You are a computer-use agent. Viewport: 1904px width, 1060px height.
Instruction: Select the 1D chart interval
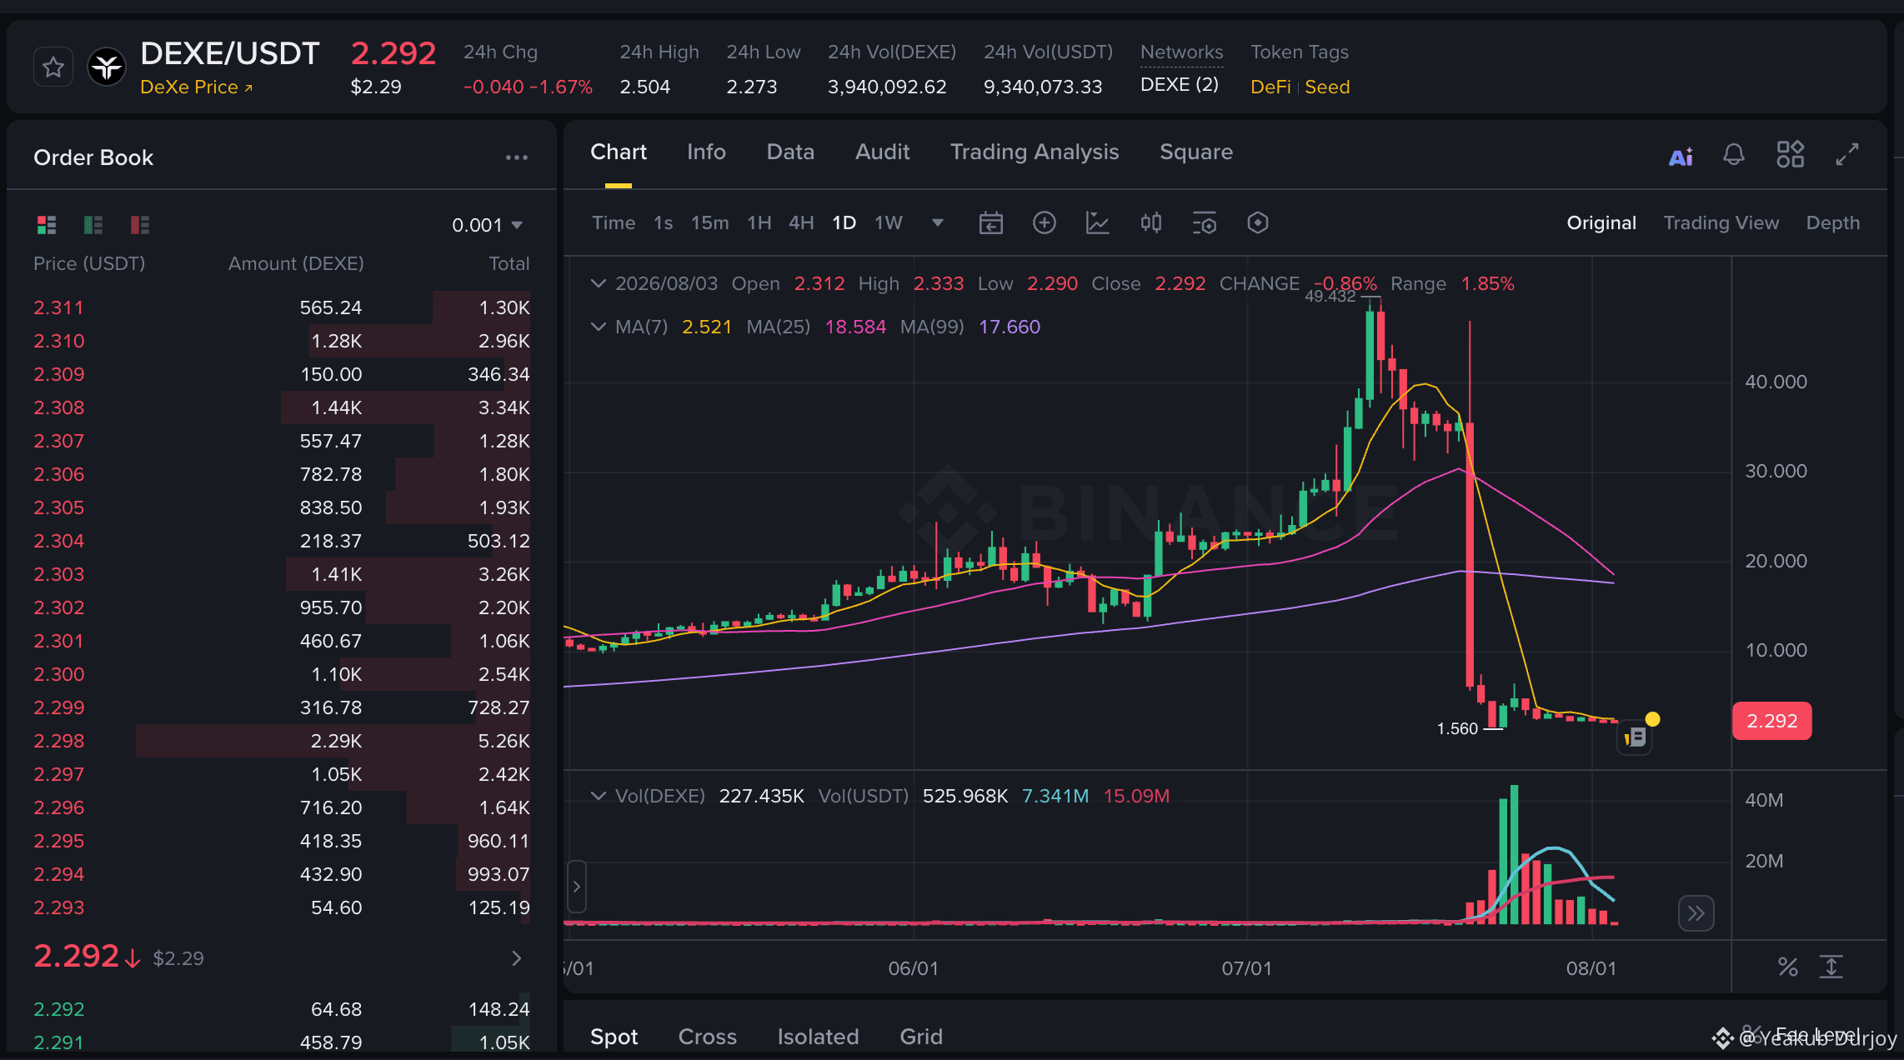[844, 222]
